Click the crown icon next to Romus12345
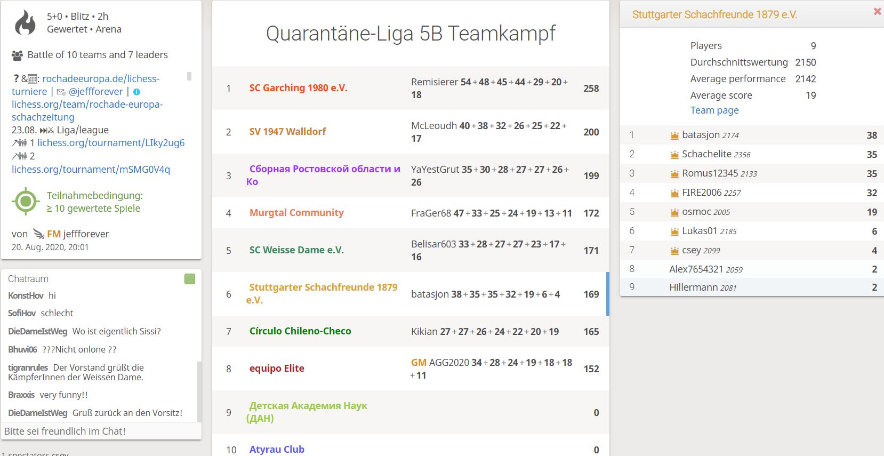This screenshot has height=456, width=884. [674, 174]
